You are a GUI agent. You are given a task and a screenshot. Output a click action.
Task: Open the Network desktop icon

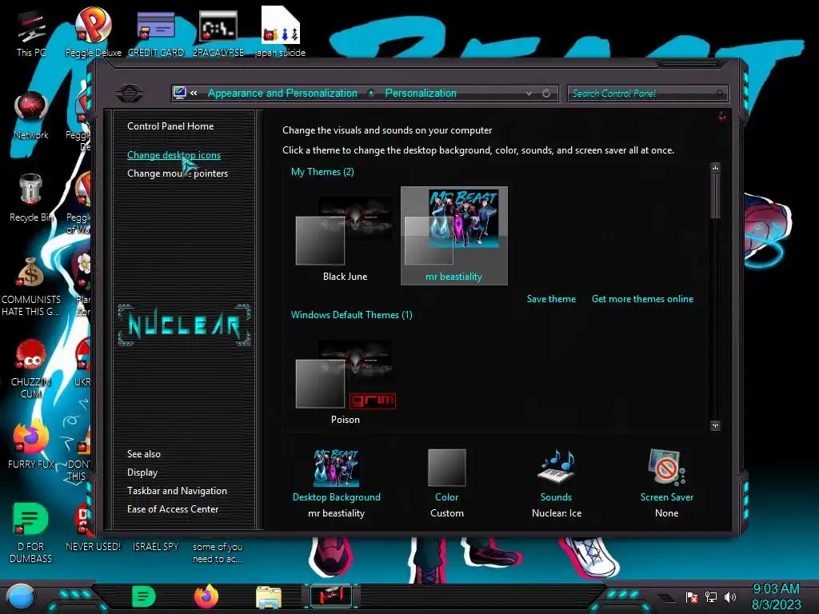(x=31, y=116)
